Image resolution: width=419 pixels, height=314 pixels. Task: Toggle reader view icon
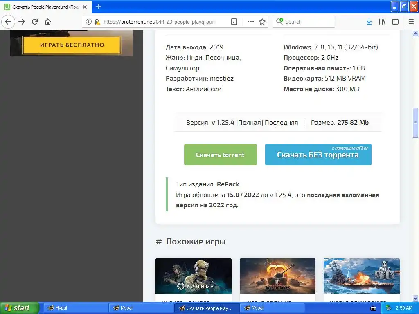[x=234, y=22]
